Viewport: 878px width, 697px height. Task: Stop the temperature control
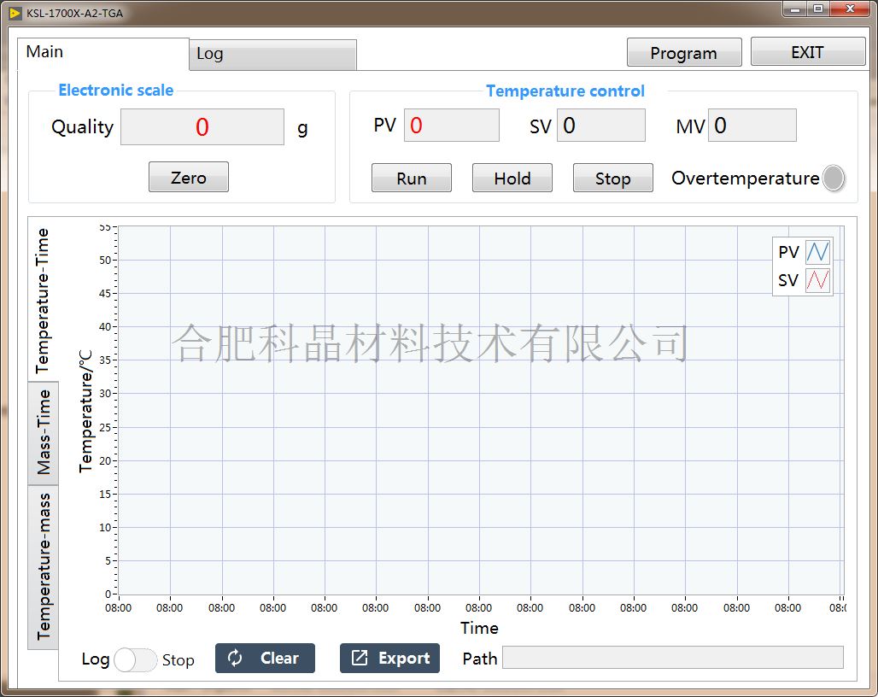(x=612, y=179)
